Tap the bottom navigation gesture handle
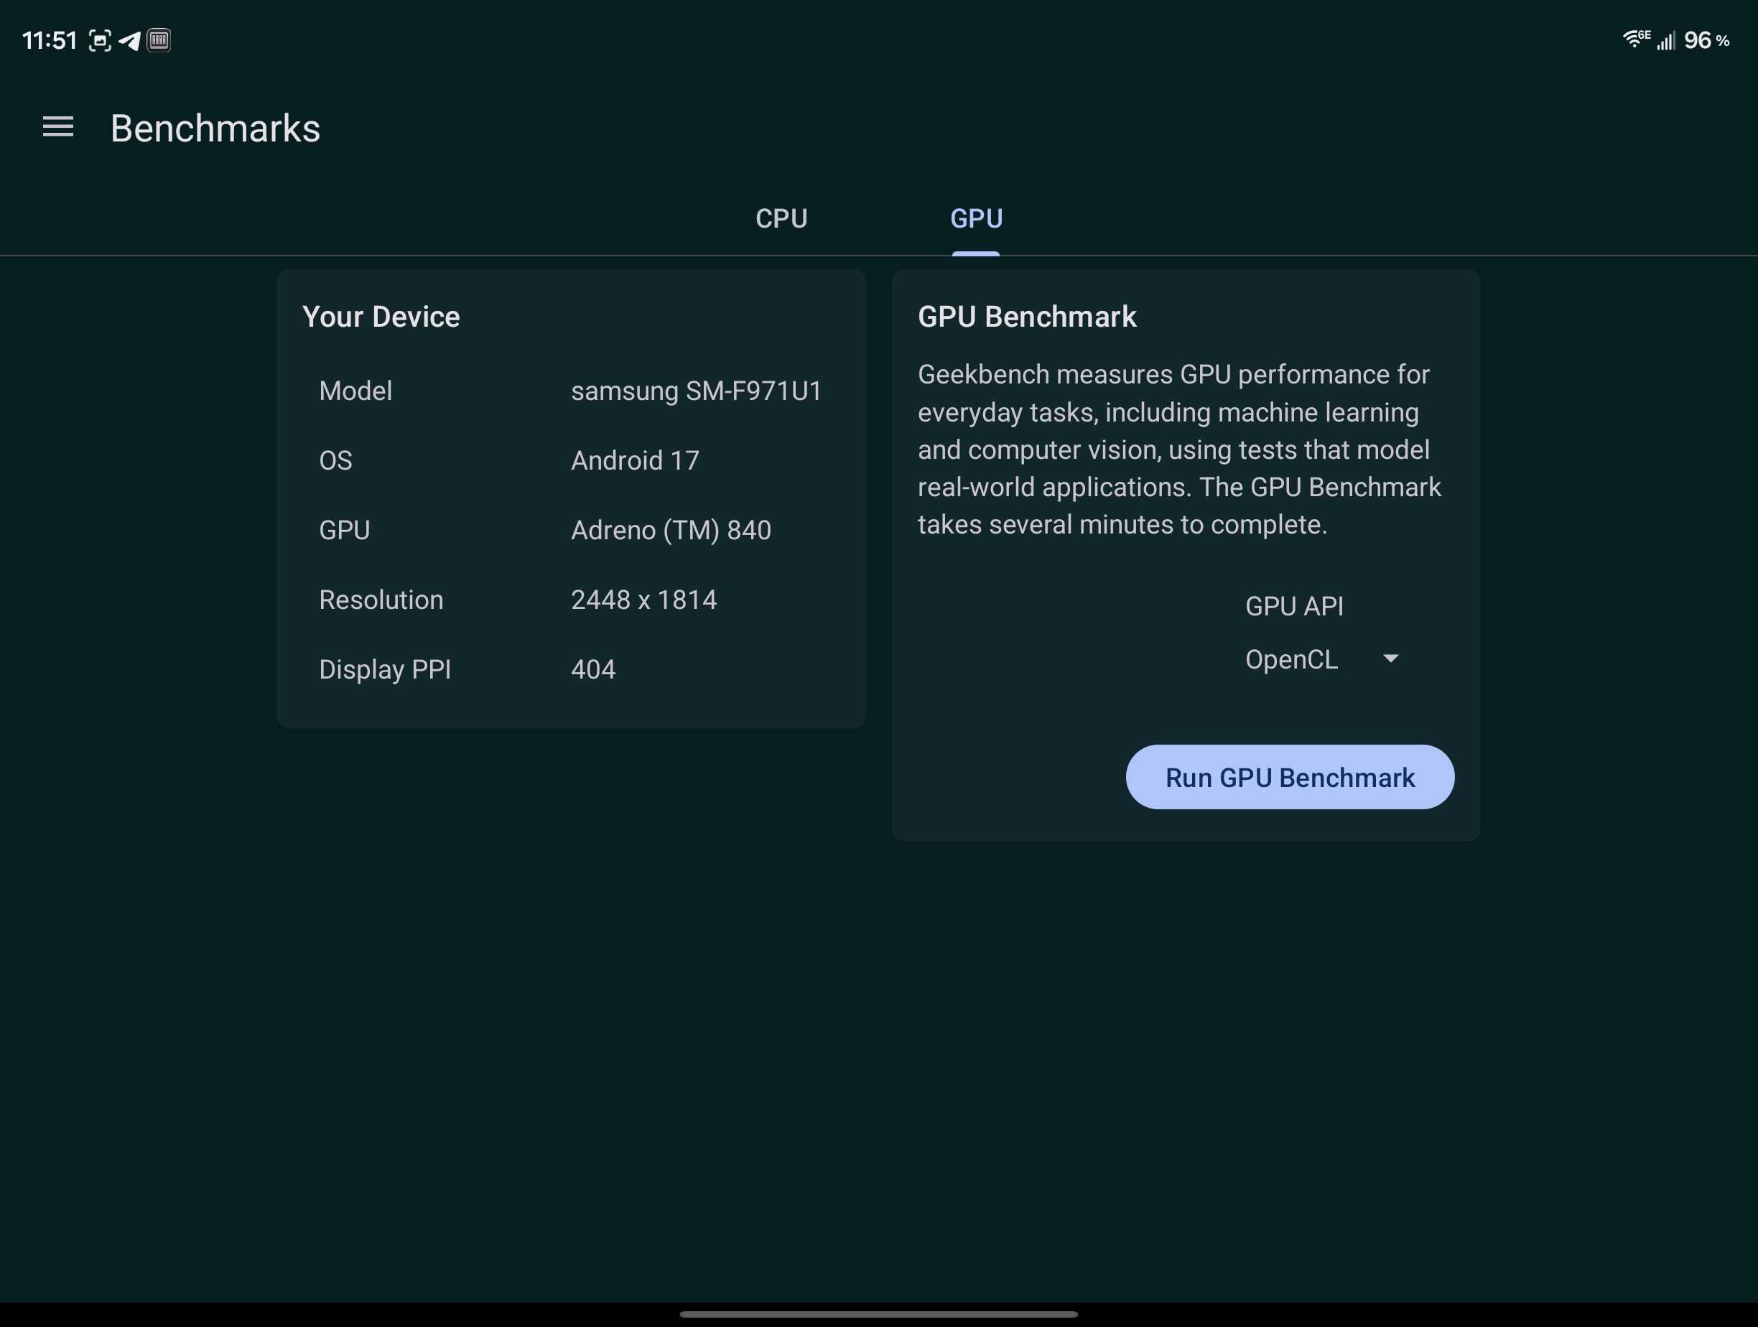Image resolution: width=1758 pixels, height=1327 pixels. (878, 1314)
